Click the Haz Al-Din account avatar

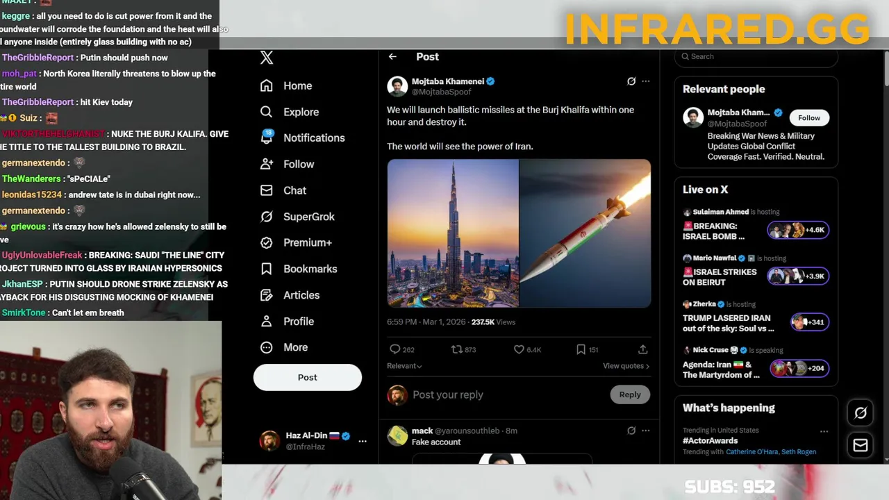pyautogui.click(x=269, y=441)
